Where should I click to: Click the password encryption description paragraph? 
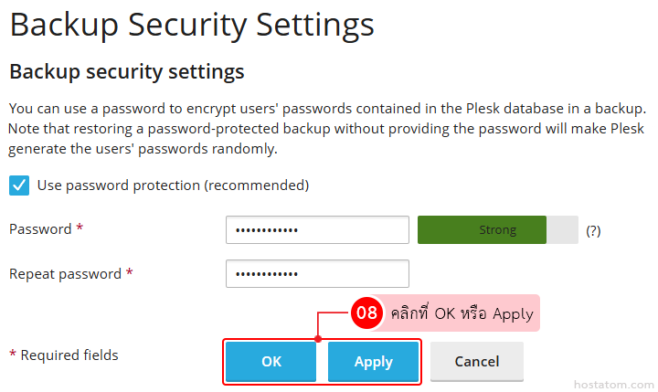(x=327, y=128)
